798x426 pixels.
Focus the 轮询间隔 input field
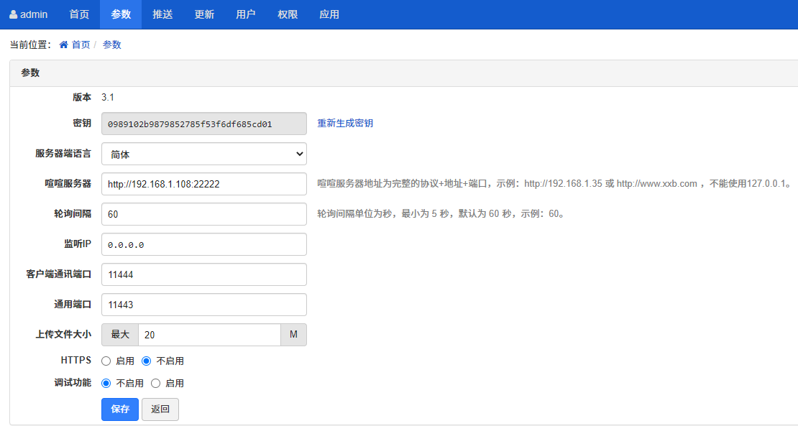click(203, 214)
